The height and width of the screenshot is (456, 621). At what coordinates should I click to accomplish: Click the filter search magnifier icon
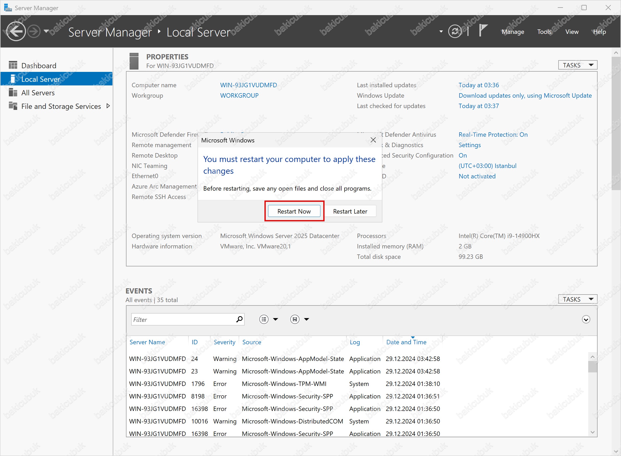coord(239,319)
